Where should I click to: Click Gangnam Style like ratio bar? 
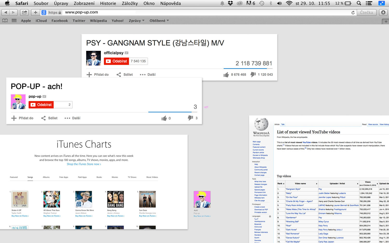[x=248, y=68]
